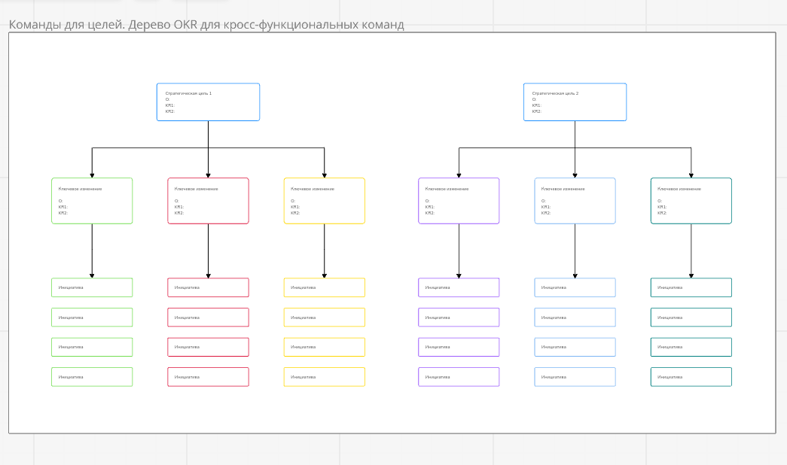The width and height of the screenshot is (787, 465).
Task: Click the bottom purple "Инициатива" card
Action: pyautogui.click(x=459, y=377)
